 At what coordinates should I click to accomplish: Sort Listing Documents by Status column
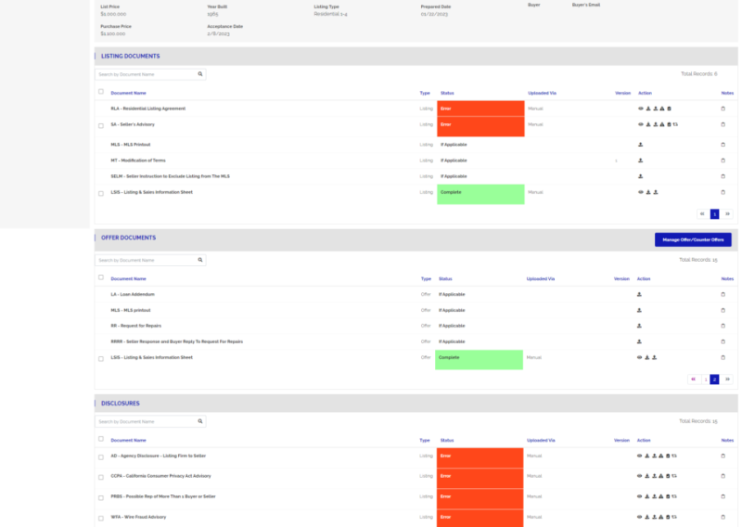click(447, 93)
